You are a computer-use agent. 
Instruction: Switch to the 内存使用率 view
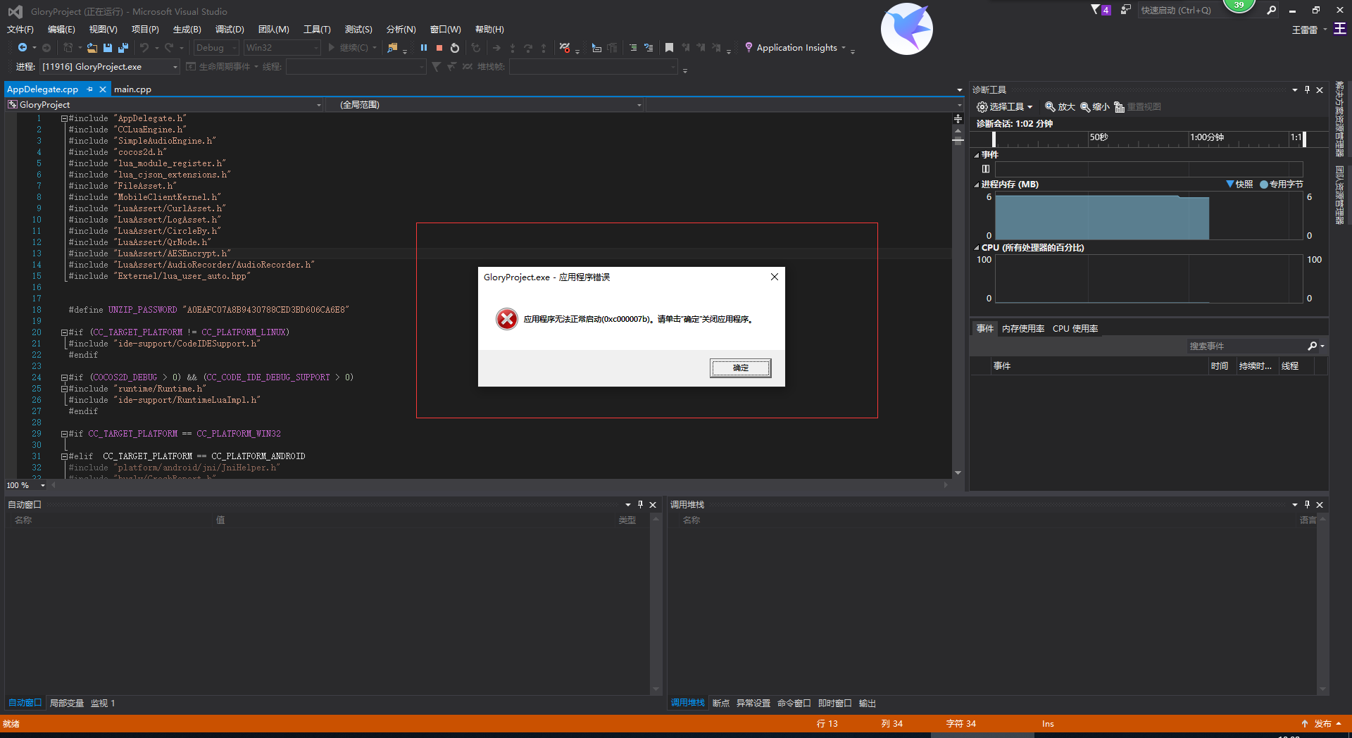[1022, 328]
